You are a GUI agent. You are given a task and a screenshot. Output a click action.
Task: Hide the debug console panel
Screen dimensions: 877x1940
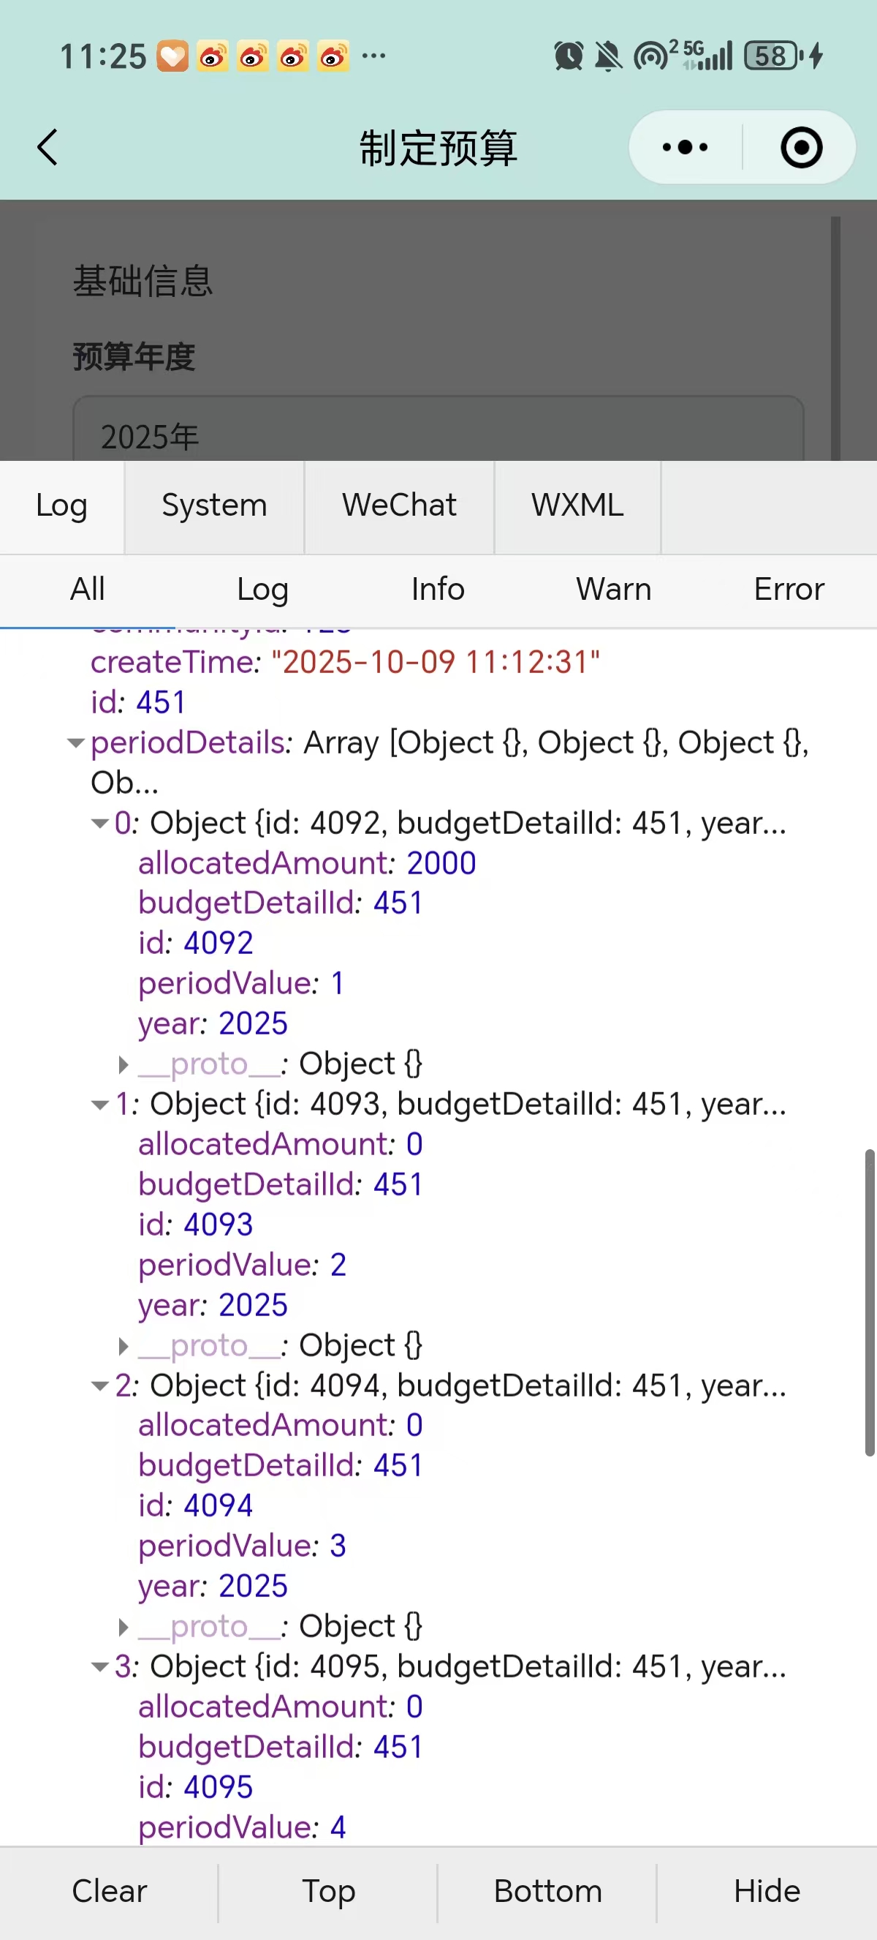tap(767, 1891)
